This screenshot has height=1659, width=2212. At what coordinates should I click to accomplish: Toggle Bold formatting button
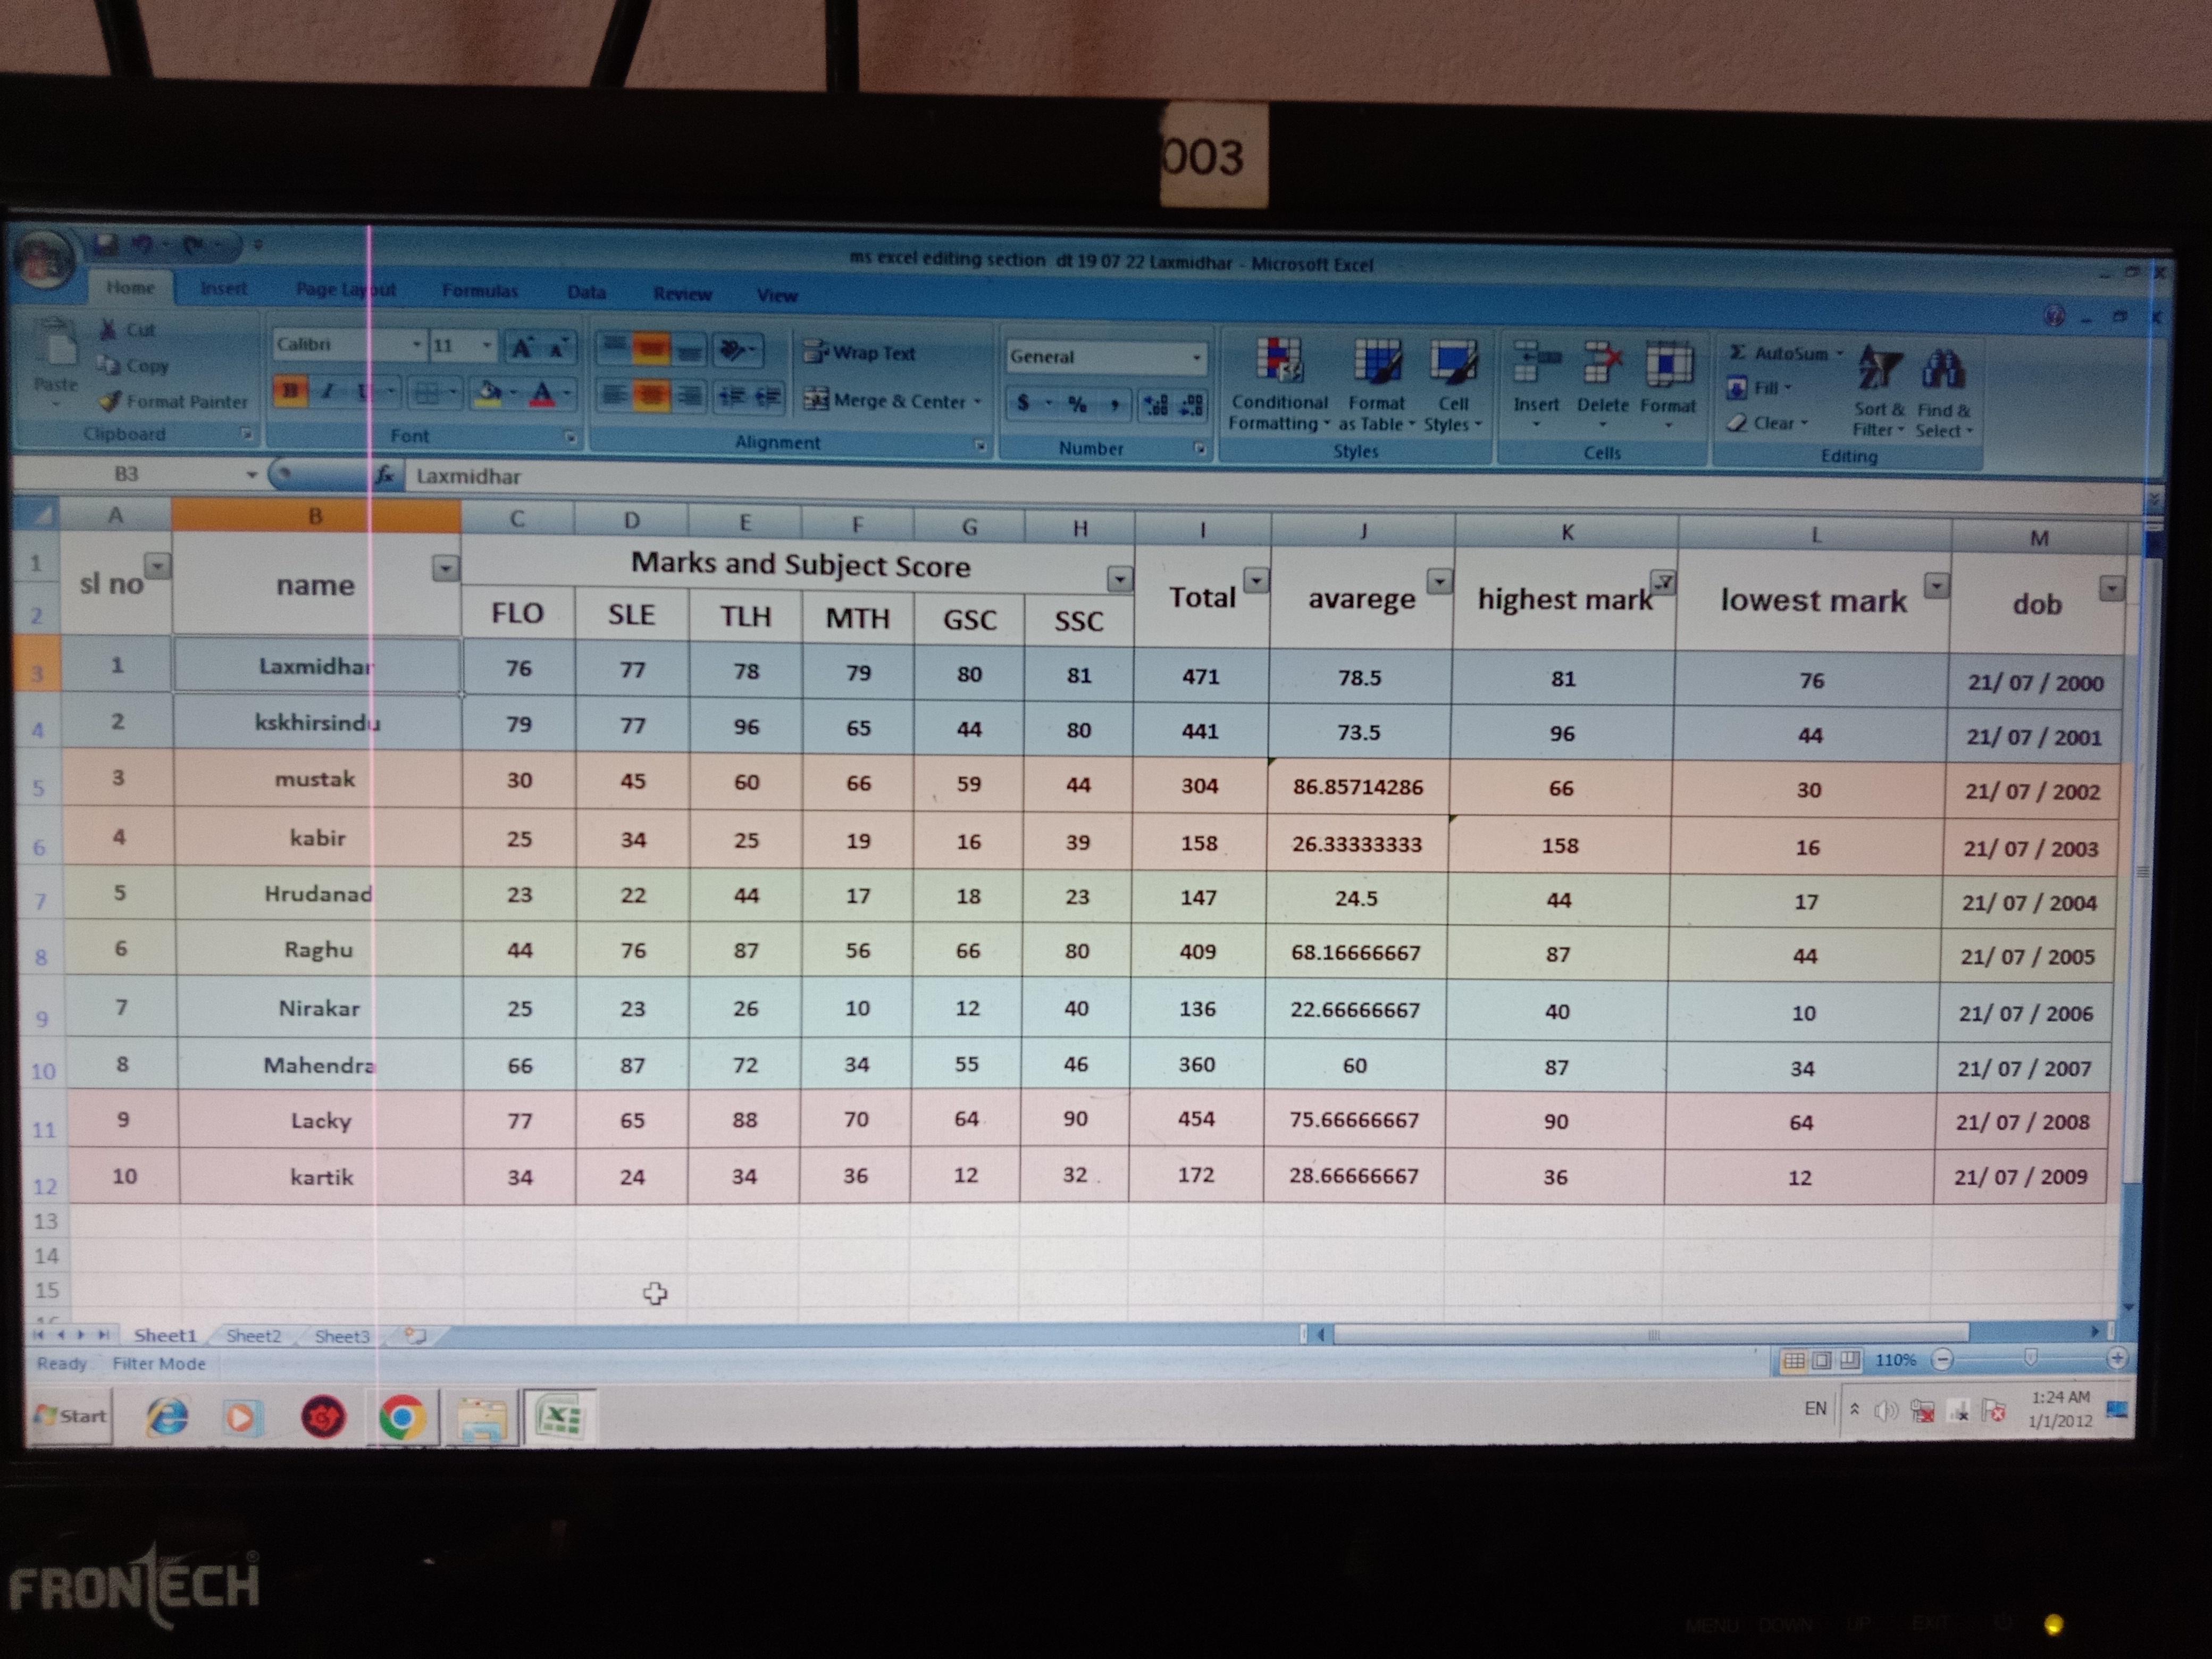coord(290,392)
